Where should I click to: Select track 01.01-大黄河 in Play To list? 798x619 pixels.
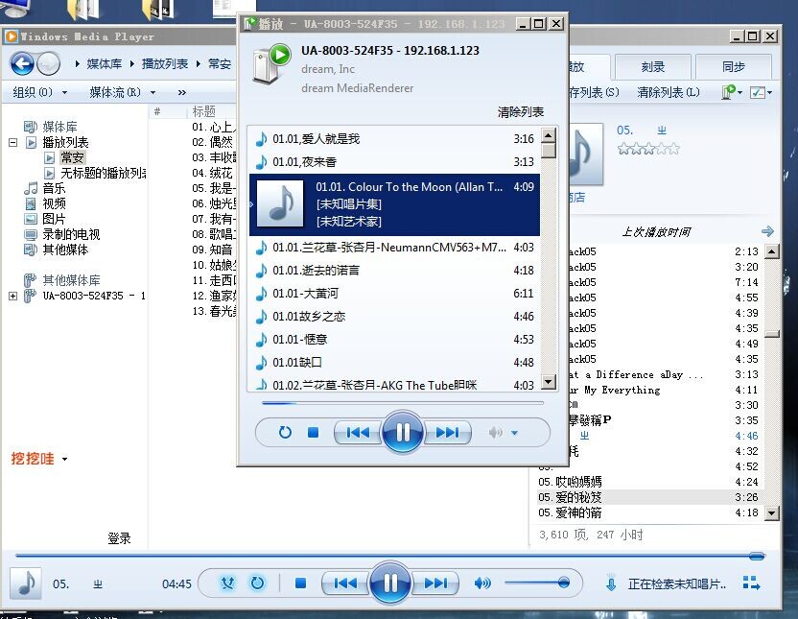[x=394, y=294]
